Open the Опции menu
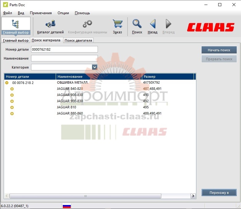Viewport: 241px width, 209px height. click(63, 13)
